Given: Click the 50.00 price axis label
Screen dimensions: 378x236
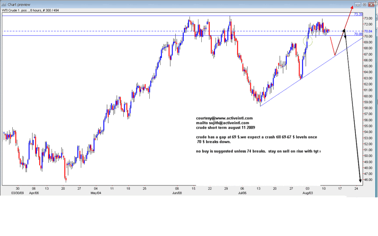Looking at the screenshot, I should (368, 156).
